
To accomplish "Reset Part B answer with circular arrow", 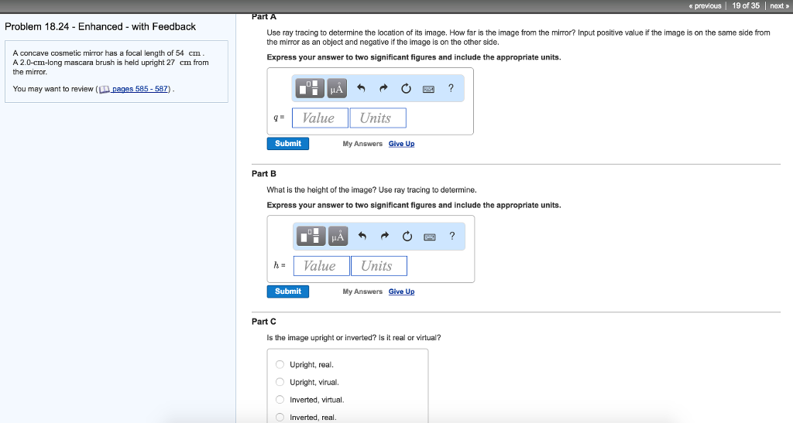I will (407, 236).
